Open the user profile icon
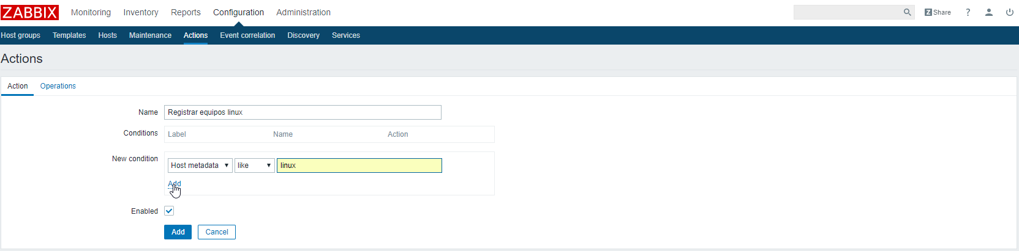The width and height of the screenshot is (1019, 251). tap(989, 12)
